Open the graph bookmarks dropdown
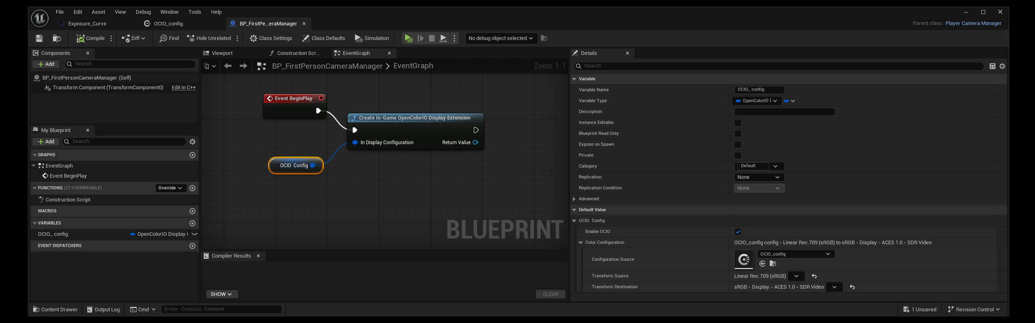This screenshot has width=1035, height=323. pos(210,66)
